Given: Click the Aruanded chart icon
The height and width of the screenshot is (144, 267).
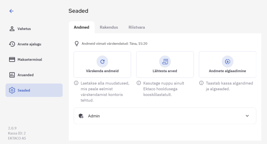Looking at the screenshot, I should (12, 75).
